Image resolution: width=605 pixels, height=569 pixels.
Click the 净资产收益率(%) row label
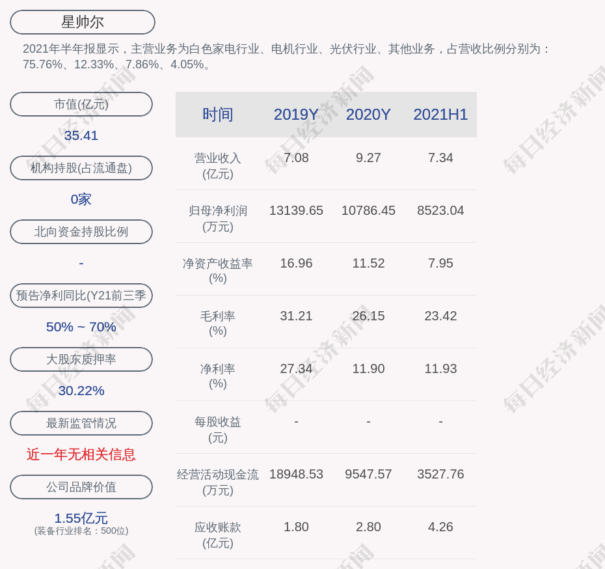coord(218,271)
